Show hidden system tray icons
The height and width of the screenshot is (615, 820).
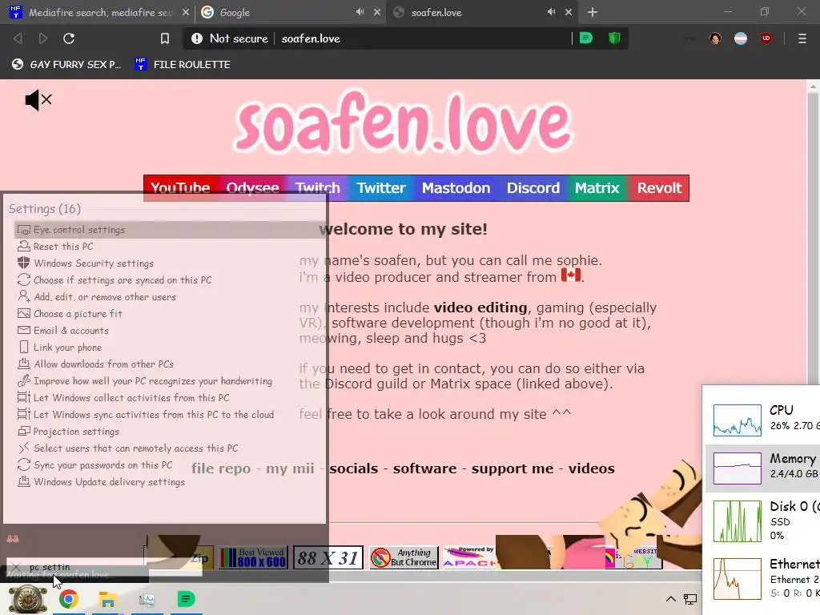point(670,599)
